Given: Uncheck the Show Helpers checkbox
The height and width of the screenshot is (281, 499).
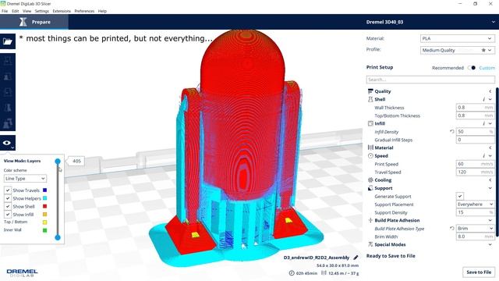Looking at the screenshot, I should click(8, 198).
